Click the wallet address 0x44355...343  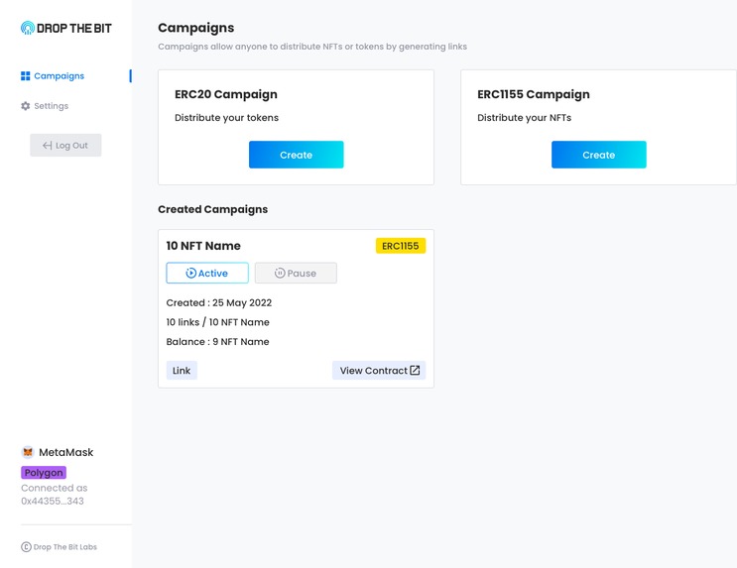[x=53, y=501]
